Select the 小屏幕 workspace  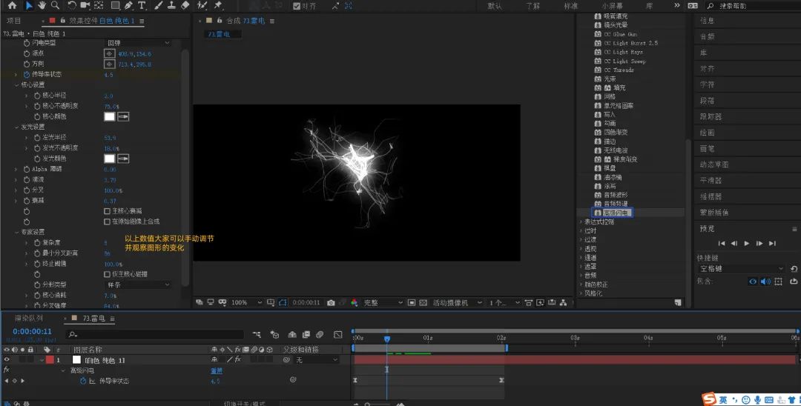612,6
